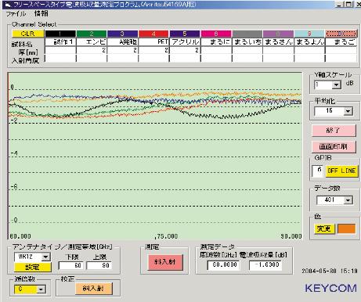
Task: Click the 周波数 data field 60.0000
Action: tap(224, 265)
